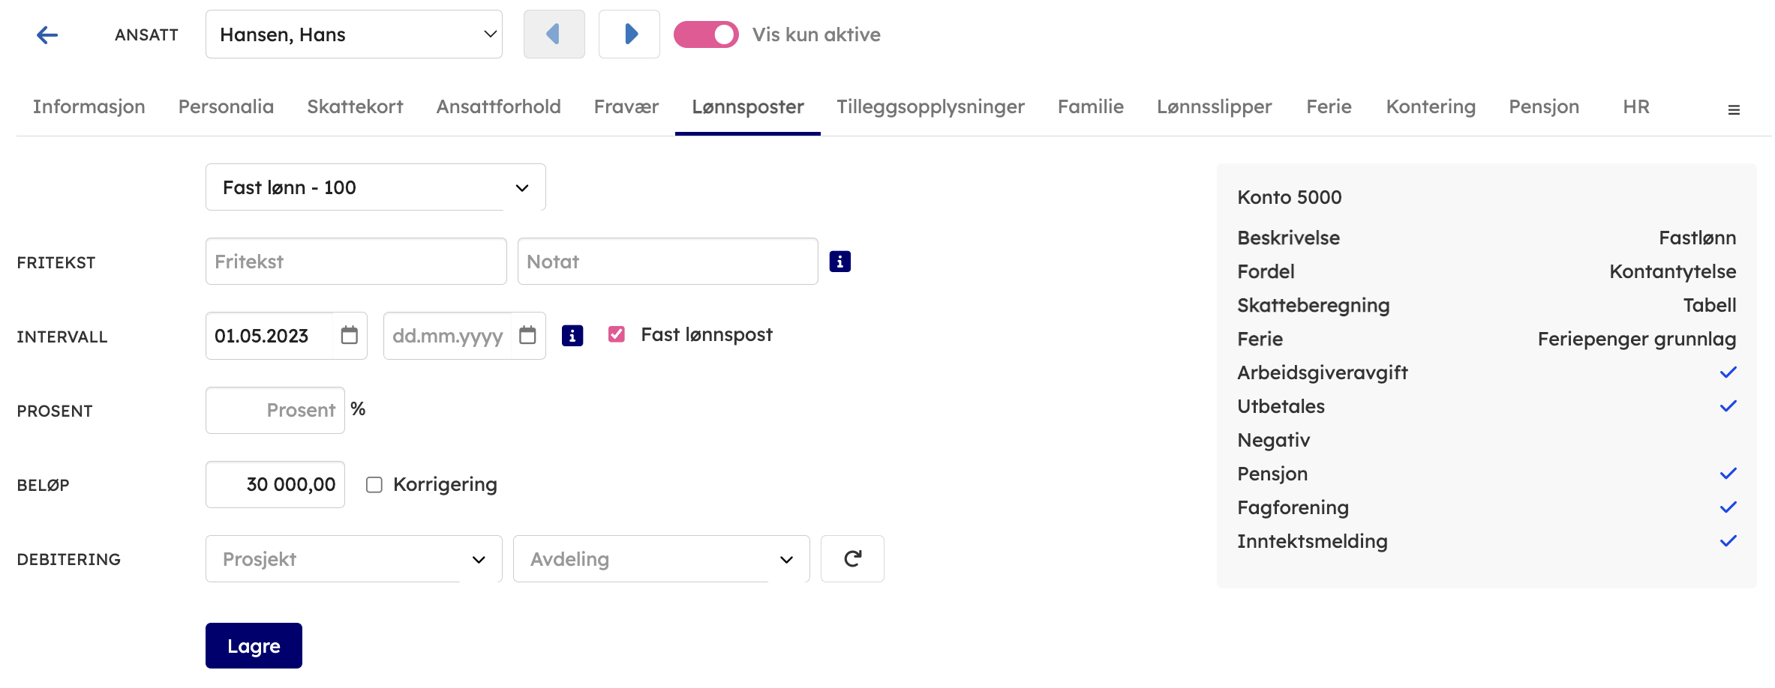Open the Lønnsslipper tab

tap(1214, 107)
